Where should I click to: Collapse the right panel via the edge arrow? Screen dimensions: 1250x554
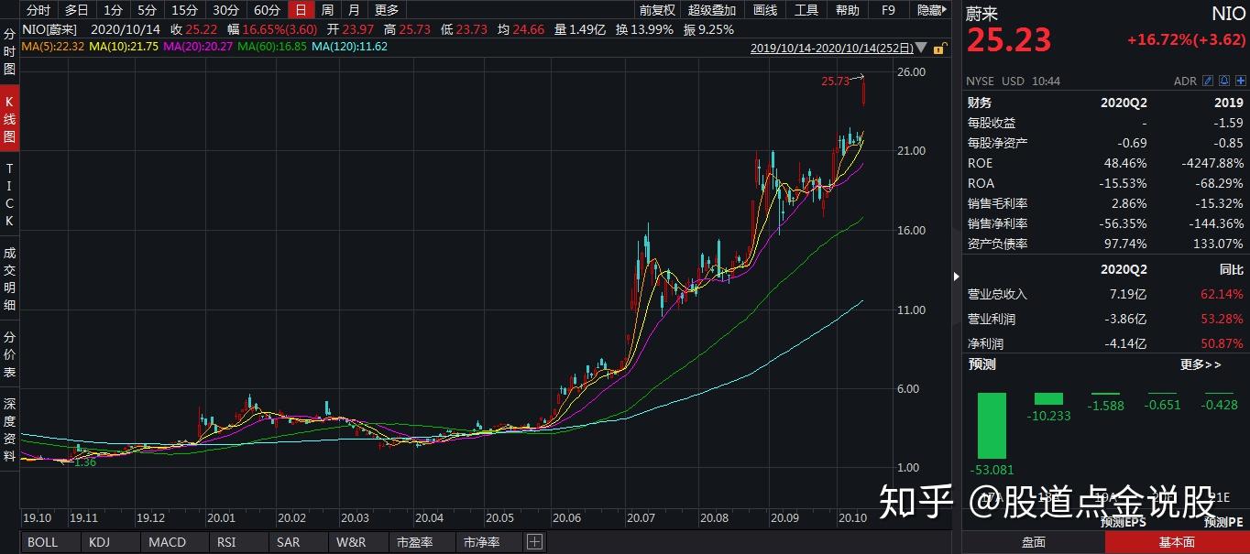pos(956,276)
